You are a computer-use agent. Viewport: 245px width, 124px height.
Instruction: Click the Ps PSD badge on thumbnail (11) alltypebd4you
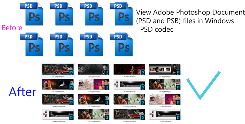pos(107,102)
